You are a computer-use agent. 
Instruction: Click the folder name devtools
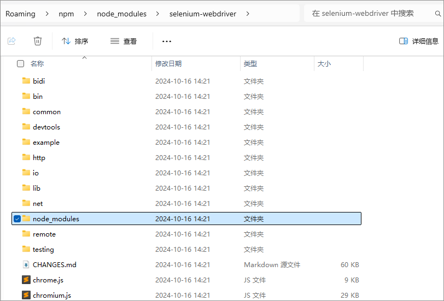[x=46, y=127]
